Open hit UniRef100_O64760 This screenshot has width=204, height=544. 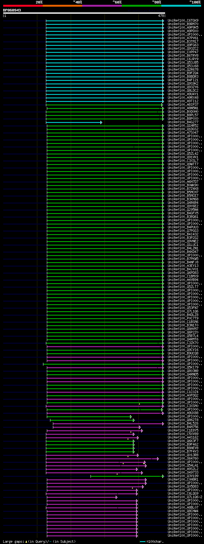(183, 458)
